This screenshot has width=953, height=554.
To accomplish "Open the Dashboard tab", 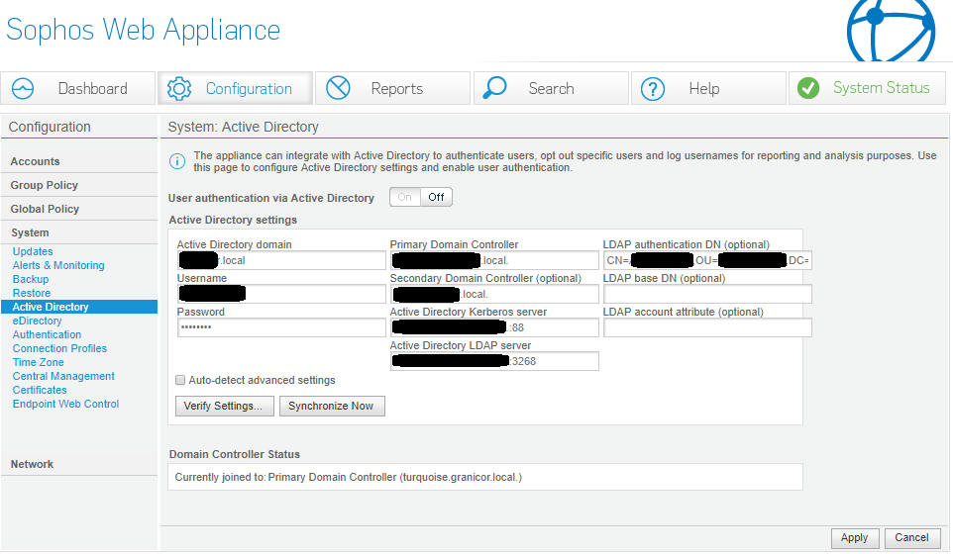I will pyautogui.click(x=78, y=88).
